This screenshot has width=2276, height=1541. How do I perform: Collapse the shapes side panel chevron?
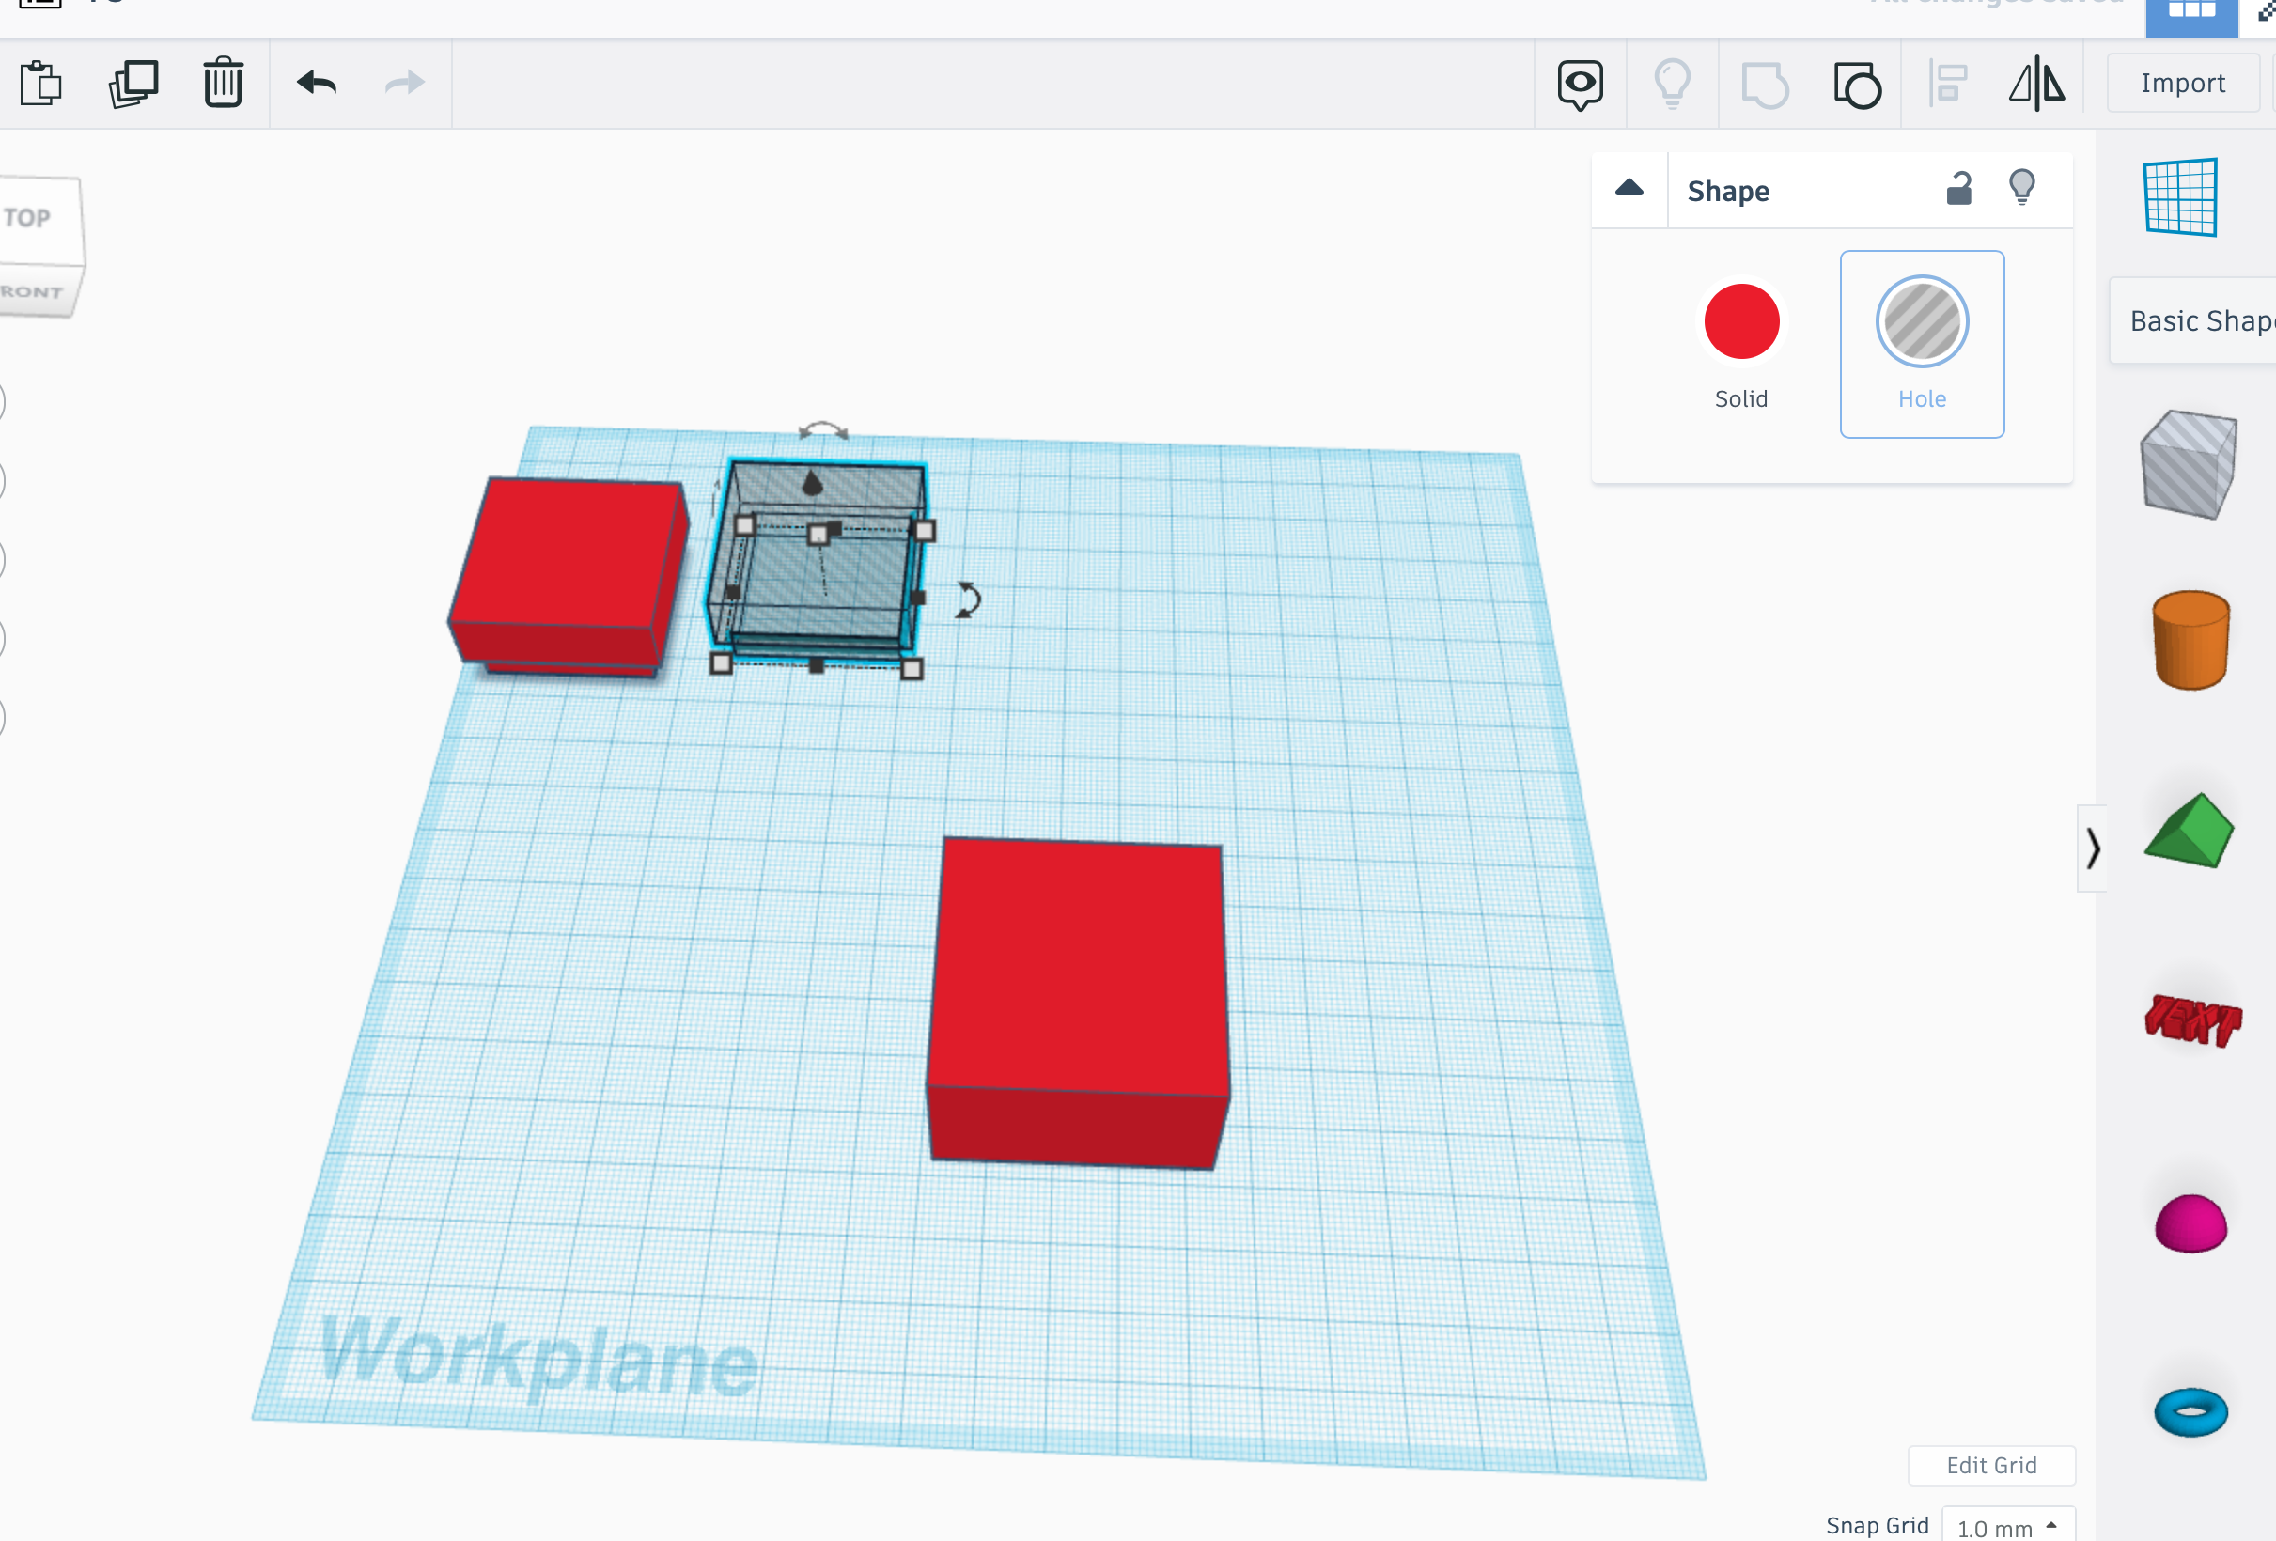click(x=2092, y=848)
